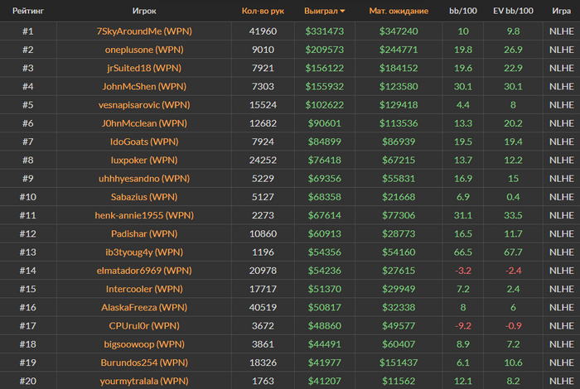
Task: Sort by Выиграл column header
Action: point(321,11)
